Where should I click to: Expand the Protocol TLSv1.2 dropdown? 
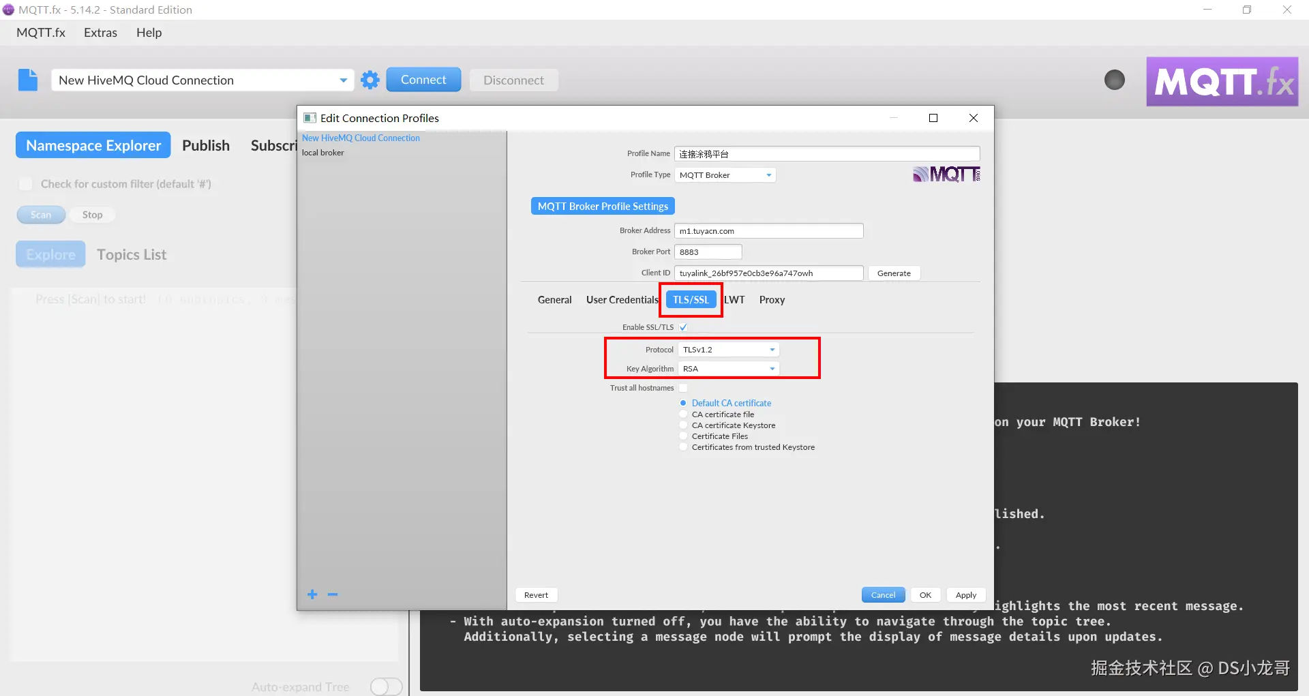[x=728, y=350]
